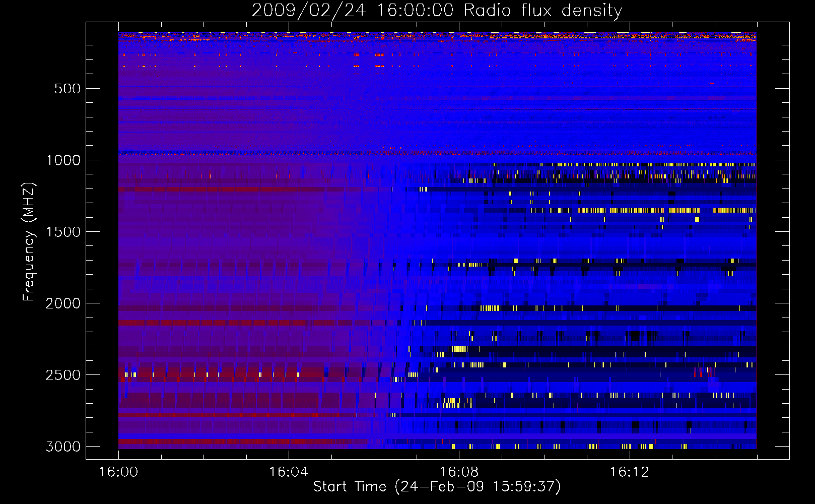Click the '16:12' time tick label

point(629,472)
